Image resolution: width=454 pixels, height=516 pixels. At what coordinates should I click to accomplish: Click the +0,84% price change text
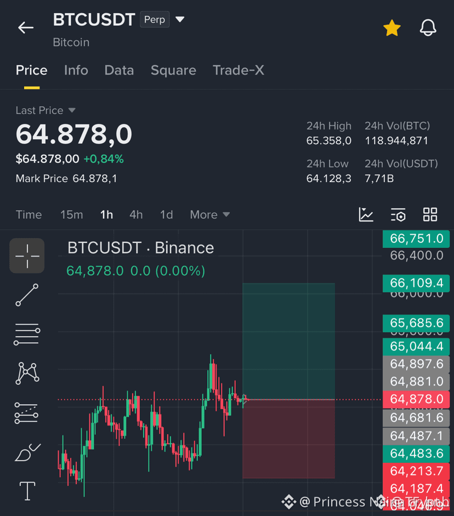[x=104, y=159]
